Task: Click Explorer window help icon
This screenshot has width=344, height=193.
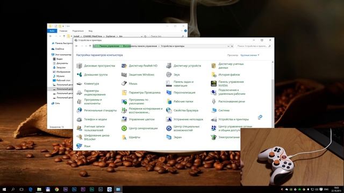Action: click(185, 31)
